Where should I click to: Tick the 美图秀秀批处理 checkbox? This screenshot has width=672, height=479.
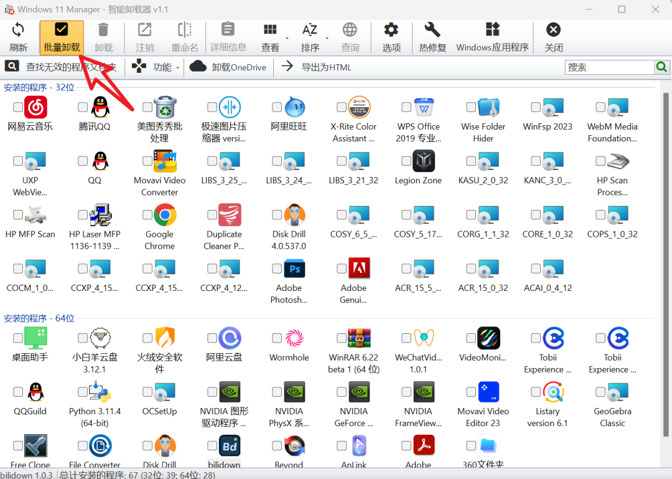click(x=147, y=107)
